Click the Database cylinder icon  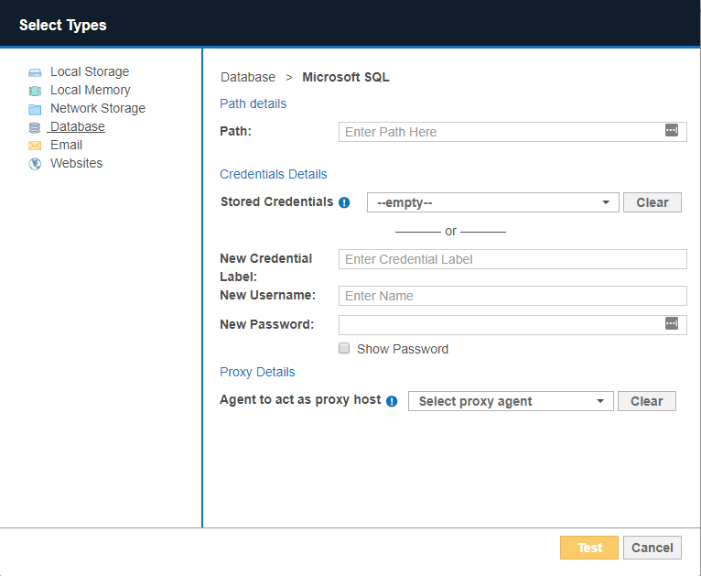[35, 127]
